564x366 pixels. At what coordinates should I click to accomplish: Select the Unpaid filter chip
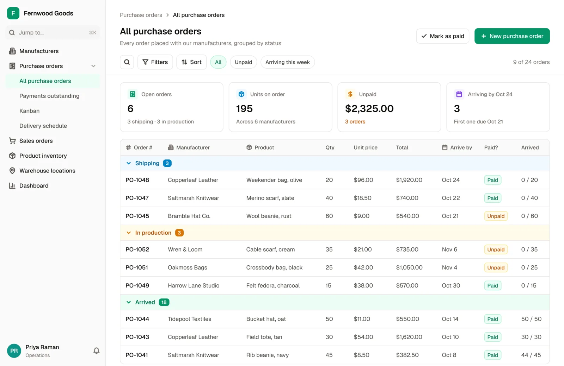coord(244,62)
